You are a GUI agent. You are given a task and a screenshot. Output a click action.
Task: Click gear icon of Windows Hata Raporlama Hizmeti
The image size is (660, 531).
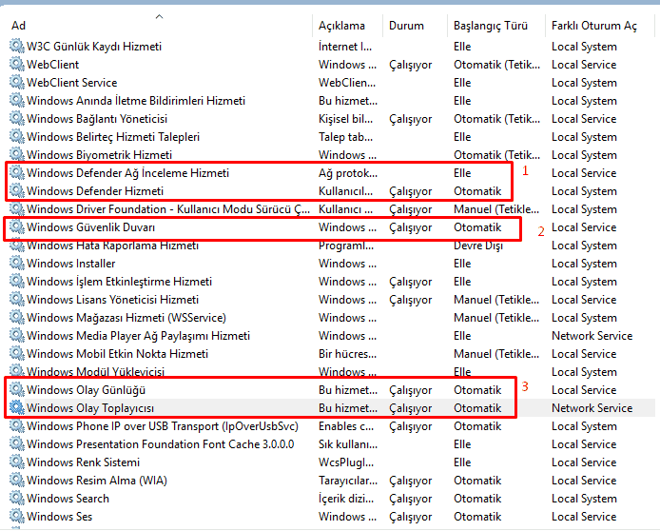pyautogui.click(x=17, y=245)
